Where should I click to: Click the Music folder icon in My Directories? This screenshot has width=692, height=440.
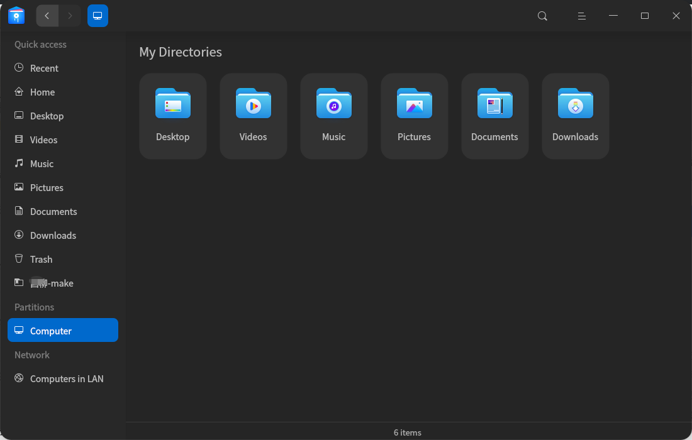(334, 103)
